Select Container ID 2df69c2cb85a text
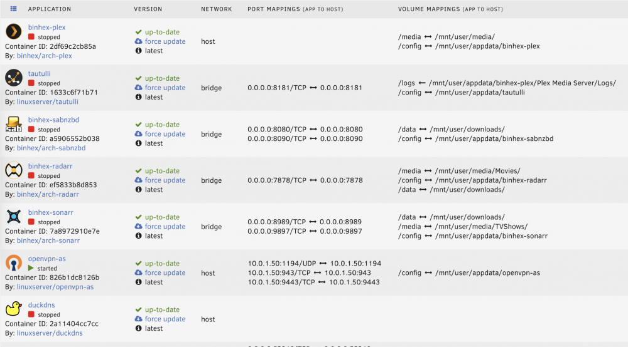 (50, 46)
